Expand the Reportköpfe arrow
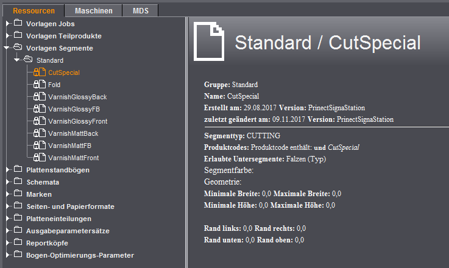Viewport: 449px width, 268px height. coord(8,242)
